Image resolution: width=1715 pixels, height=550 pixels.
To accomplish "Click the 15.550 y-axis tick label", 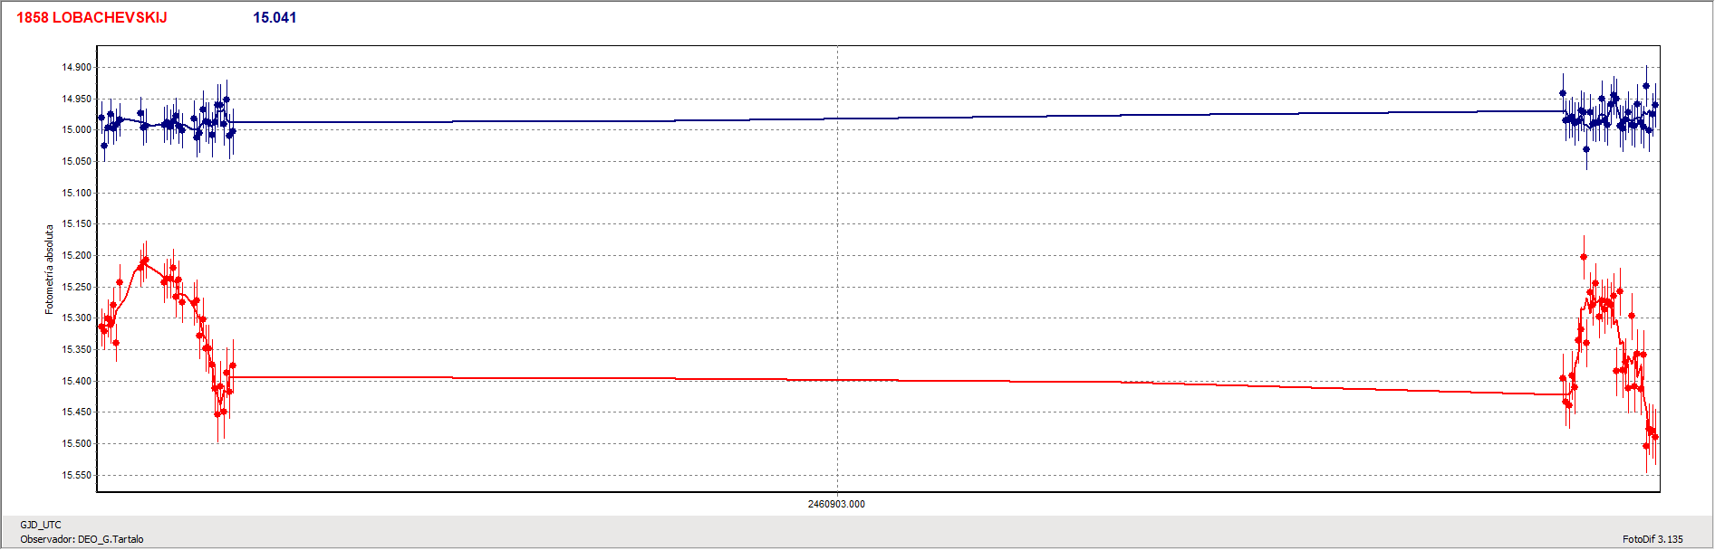I will (x=76, y=475).
